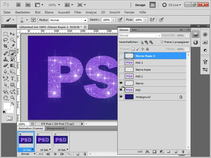
Task: Play the frame animation
Action: [55, 154]
